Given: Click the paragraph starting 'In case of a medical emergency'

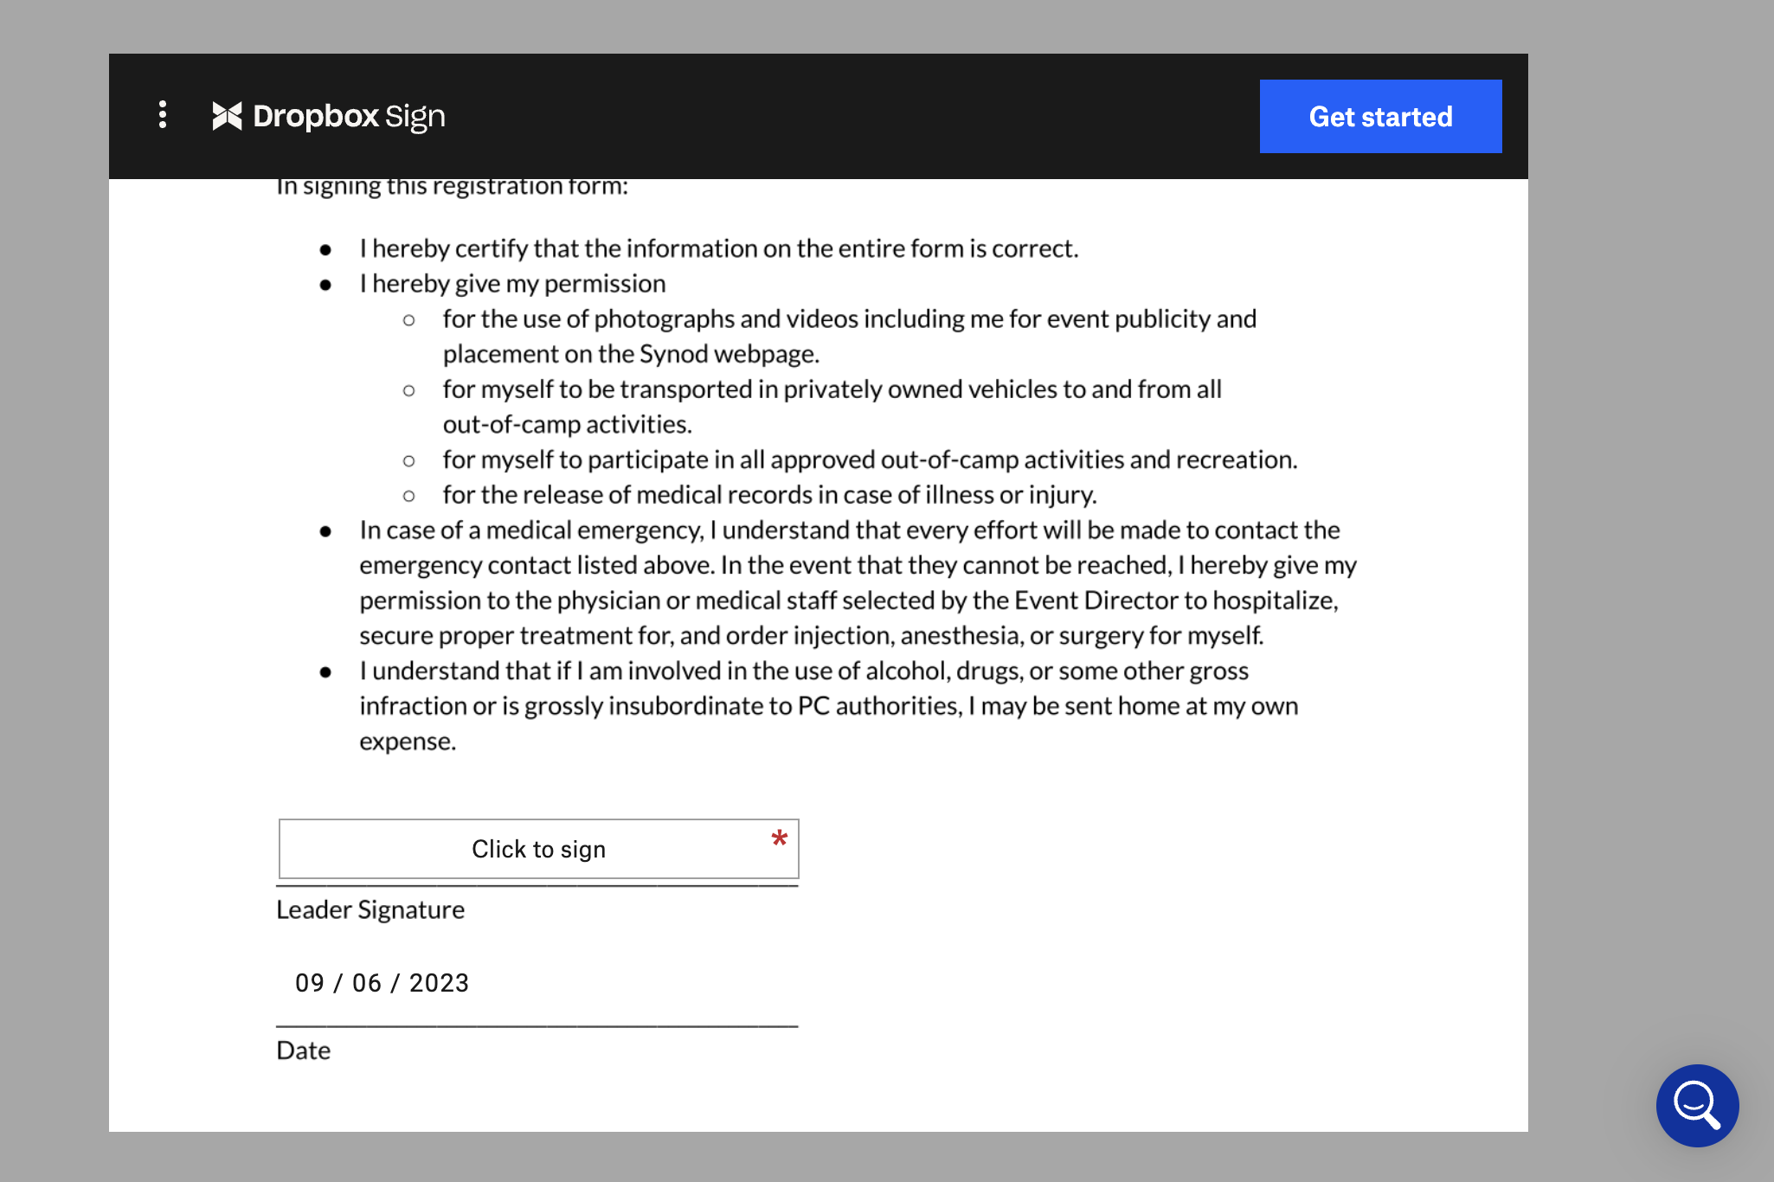Looking at the screenshot, I should 858,582.
